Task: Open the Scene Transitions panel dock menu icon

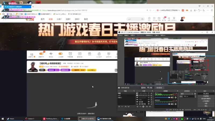Action: tap(195, 91)
